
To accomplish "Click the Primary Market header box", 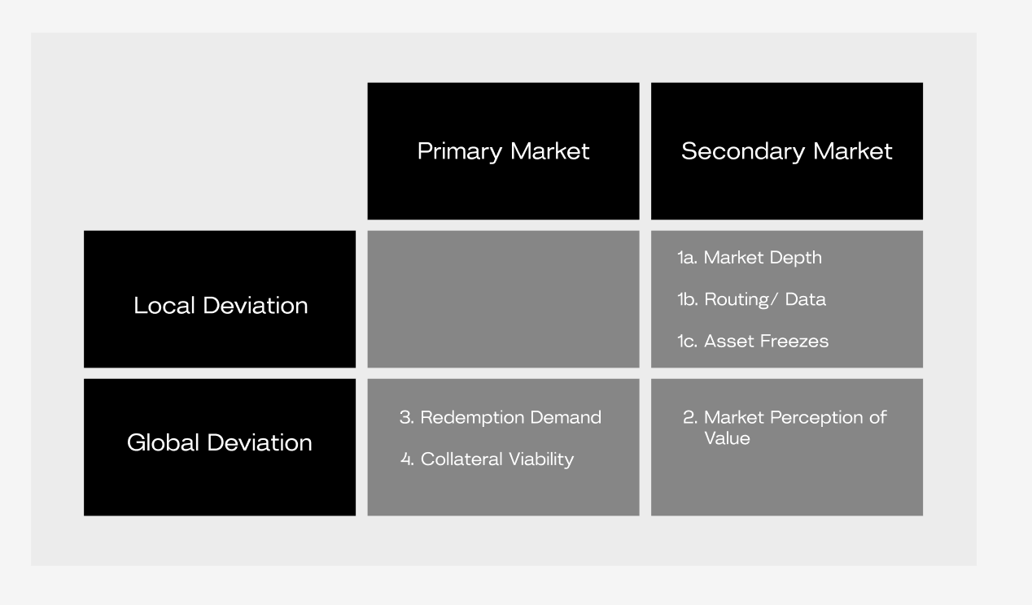I will pos(503,151).
